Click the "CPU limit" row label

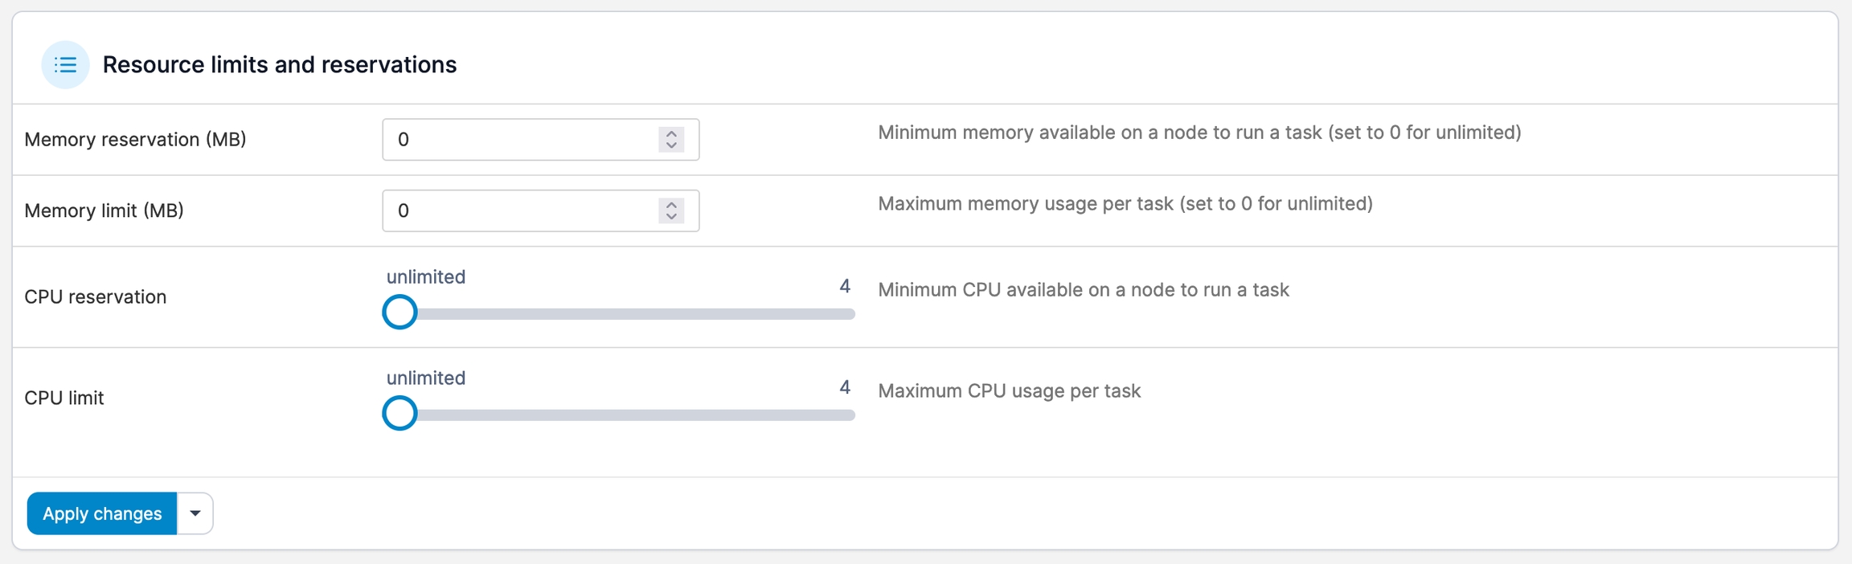(x=64, y=398)
